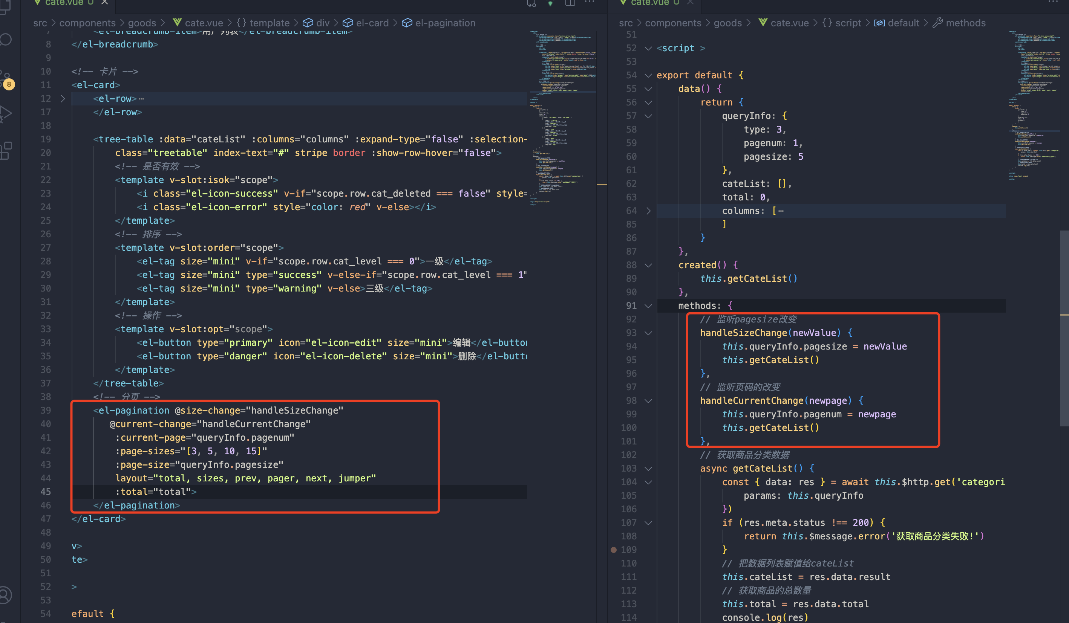Select script in right breadcrumb
This screenshot has width=1069, height=623.
click(x=848, y=23)
